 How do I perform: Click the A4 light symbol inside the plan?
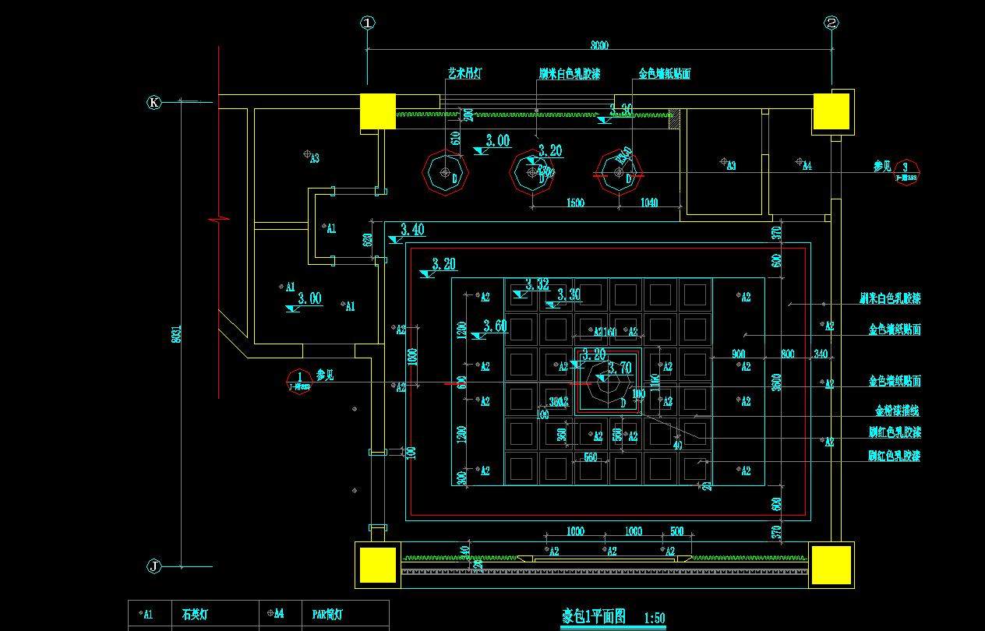tap(800, 162)
